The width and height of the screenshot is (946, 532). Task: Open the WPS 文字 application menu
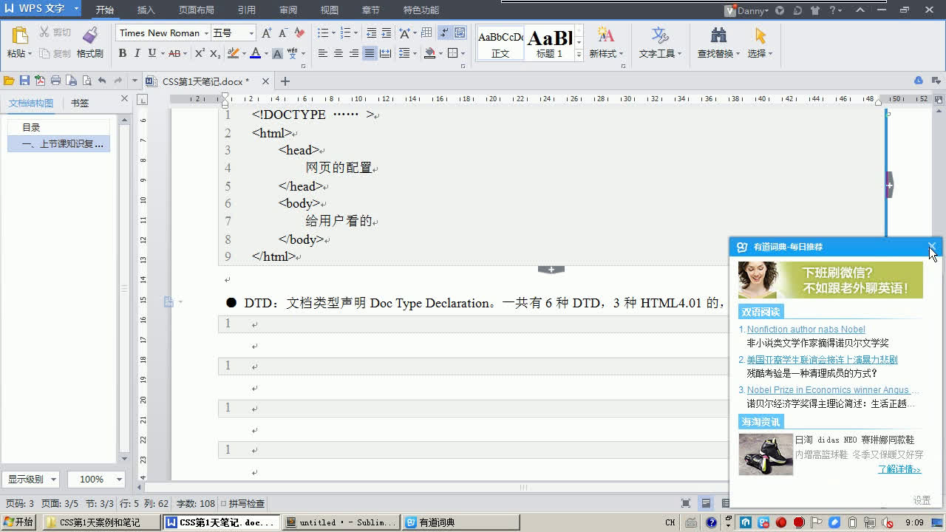tap(42, 9)
